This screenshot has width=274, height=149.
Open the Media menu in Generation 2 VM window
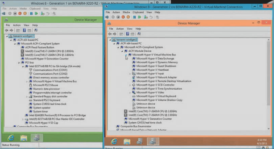tap(126, 12)
